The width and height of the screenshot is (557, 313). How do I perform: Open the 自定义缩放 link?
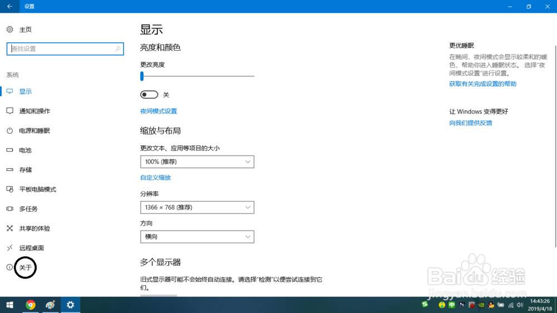pyautogui.click(x=155, y=177)
